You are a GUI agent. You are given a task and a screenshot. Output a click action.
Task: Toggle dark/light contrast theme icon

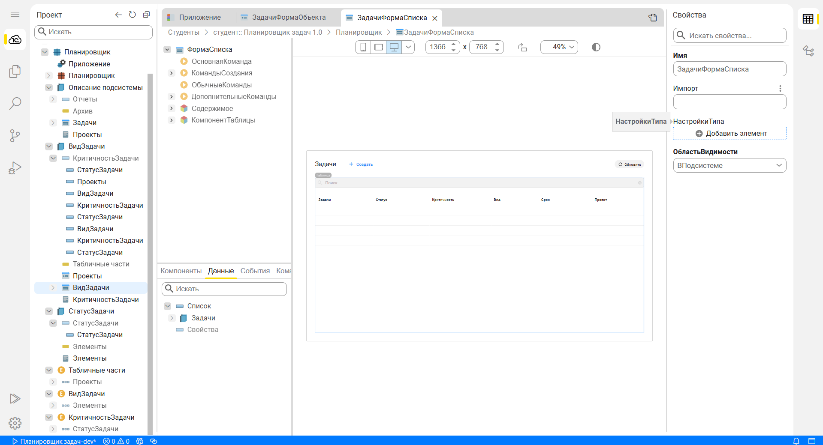tap(596, 47)
